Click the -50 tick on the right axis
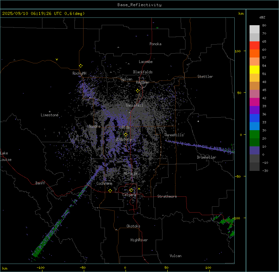Image resolution: width=279 pixels, height=272 pixels. point(238,176)
